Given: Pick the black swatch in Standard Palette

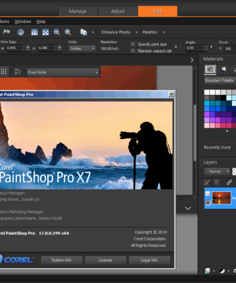Looking at the screenshot, I should (x=224, y=98).
